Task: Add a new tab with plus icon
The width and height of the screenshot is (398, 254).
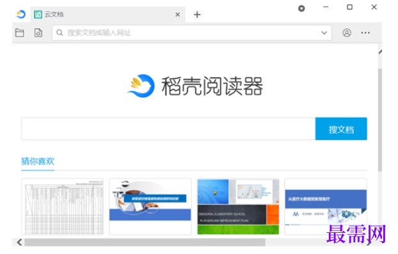Action: (x=197, y=15)
